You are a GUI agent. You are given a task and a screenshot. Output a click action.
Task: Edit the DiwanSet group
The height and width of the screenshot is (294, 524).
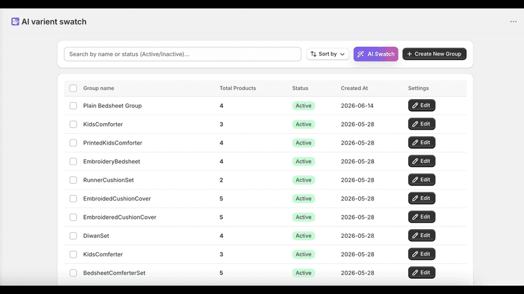[x=421, y=235]
